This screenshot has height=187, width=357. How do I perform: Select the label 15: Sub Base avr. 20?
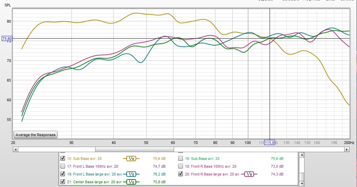click(x=84, y=159)
